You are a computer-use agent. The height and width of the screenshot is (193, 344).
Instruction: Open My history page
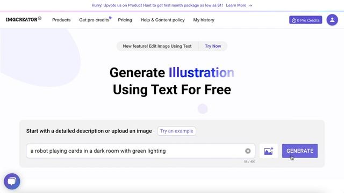(x=204, y=20)
